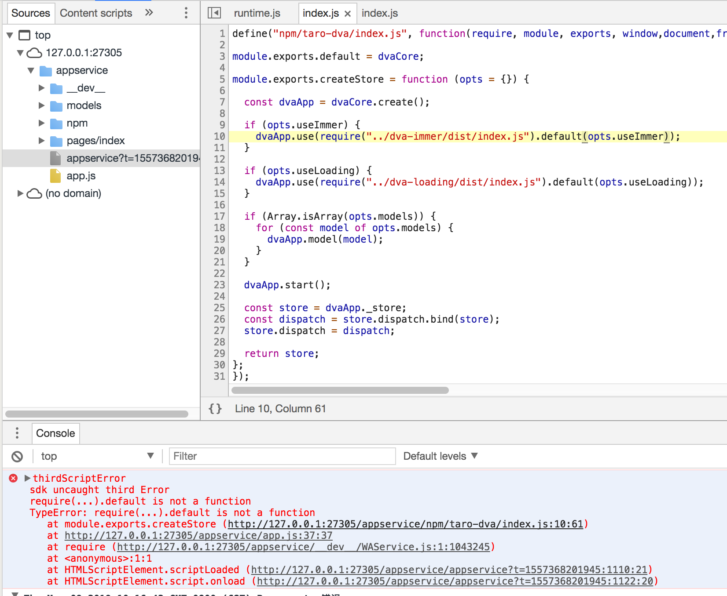
Task: Click the 'const dvaApp = dvaCore.create();' line
Action: point(337,102)
